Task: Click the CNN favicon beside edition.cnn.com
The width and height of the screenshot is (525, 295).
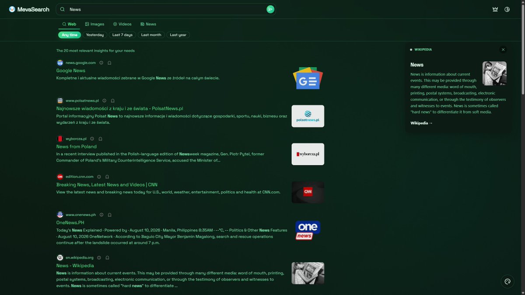Action: click(x=60, y=177)
